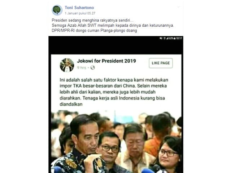Tap the signal strength status icon
Viewport: 231px width, 173px height.
point(167,38)
